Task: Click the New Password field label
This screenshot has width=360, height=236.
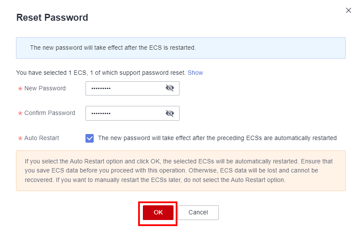Action: 45,88
